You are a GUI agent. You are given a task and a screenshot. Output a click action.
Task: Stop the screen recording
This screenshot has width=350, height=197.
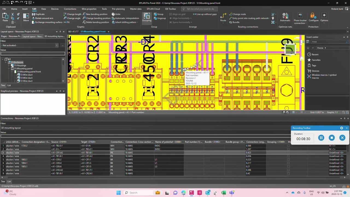pos(332,138)
